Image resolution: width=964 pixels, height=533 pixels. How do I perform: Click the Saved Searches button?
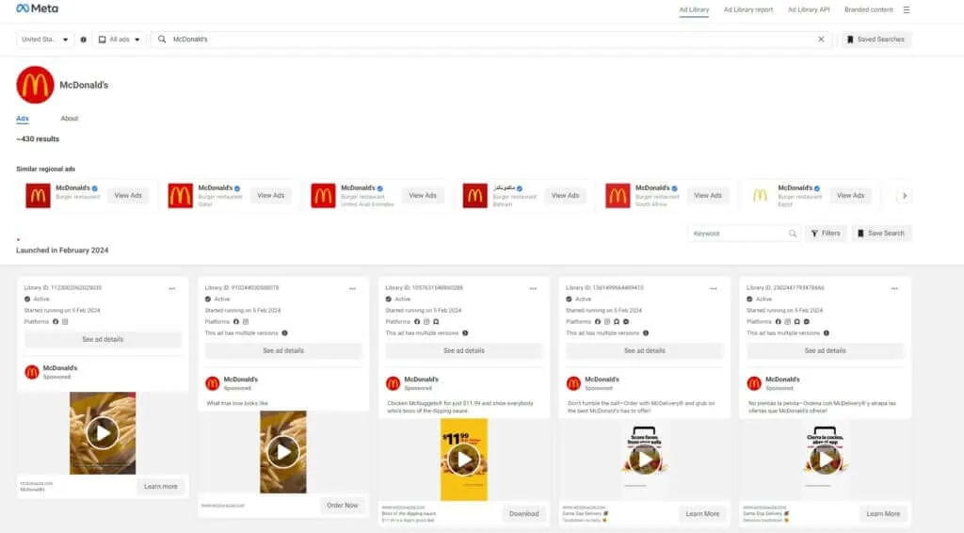pos(876,40)
